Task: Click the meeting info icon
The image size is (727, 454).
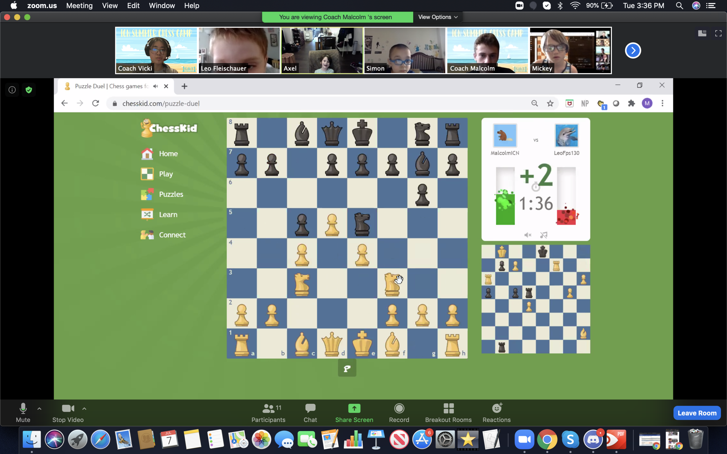Action: coord(12,90)
